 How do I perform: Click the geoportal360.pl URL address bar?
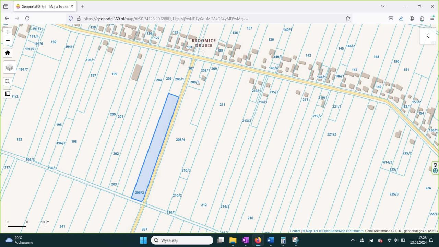[x=206, y=19]
